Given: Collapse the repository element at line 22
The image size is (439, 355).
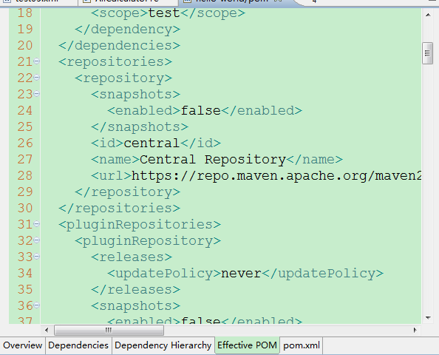Looking at the screenshot, I should click(x=37, y=77).
